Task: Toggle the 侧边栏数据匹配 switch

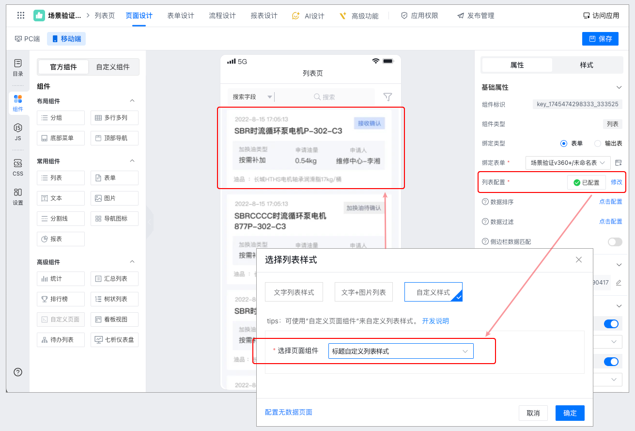Action: click(615, 242)
